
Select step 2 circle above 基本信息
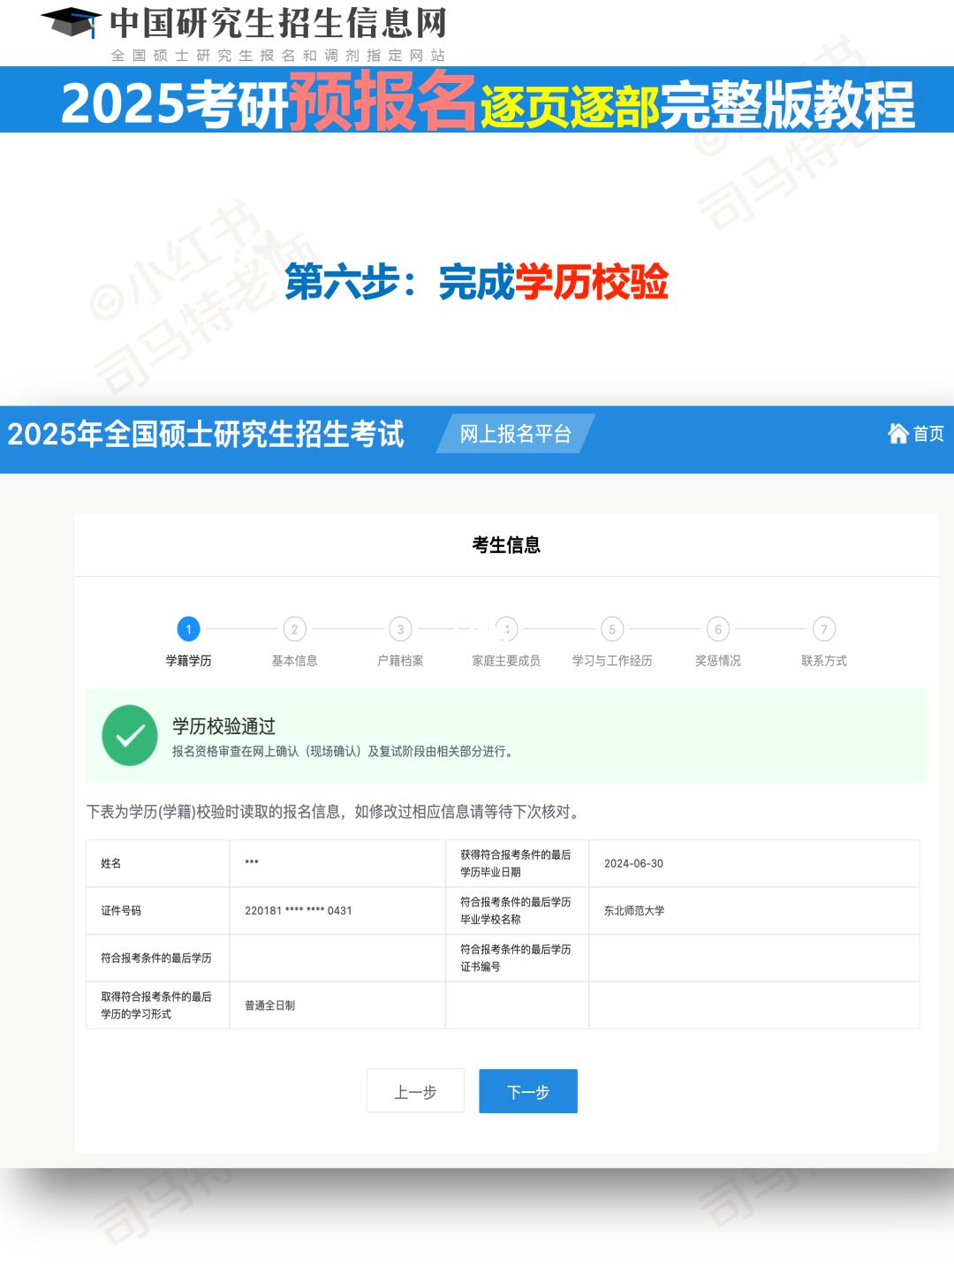(x=294, y=629)
